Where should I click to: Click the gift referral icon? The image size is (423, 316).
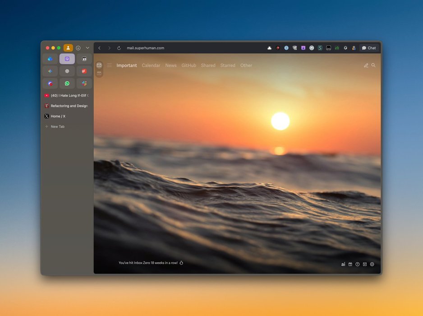(x=350, y=265)
